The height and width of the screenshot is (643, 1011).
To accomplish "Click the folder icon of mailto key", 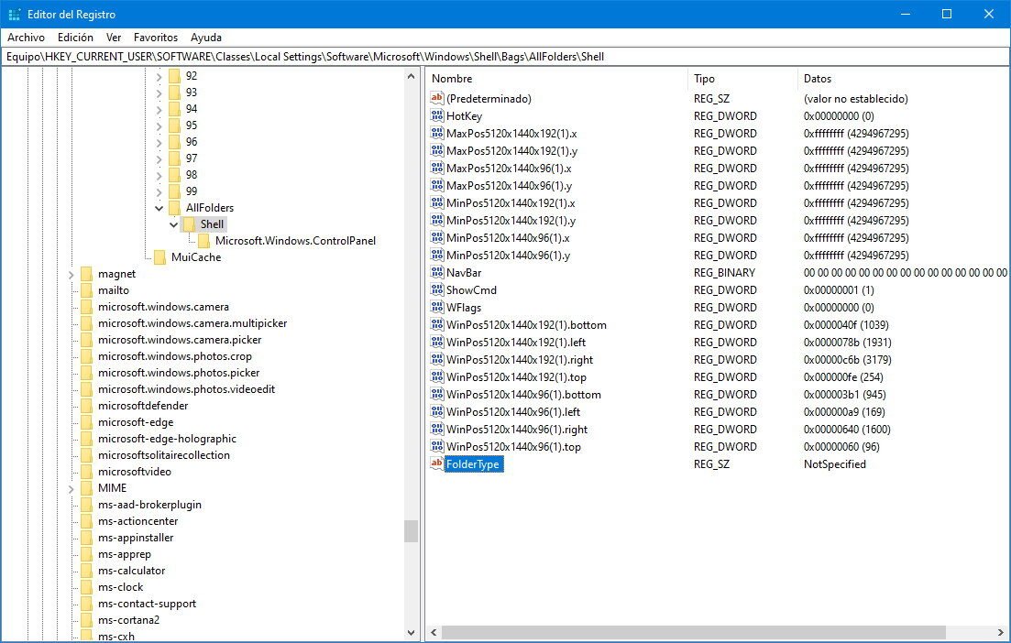I will (x=87, y=290).
